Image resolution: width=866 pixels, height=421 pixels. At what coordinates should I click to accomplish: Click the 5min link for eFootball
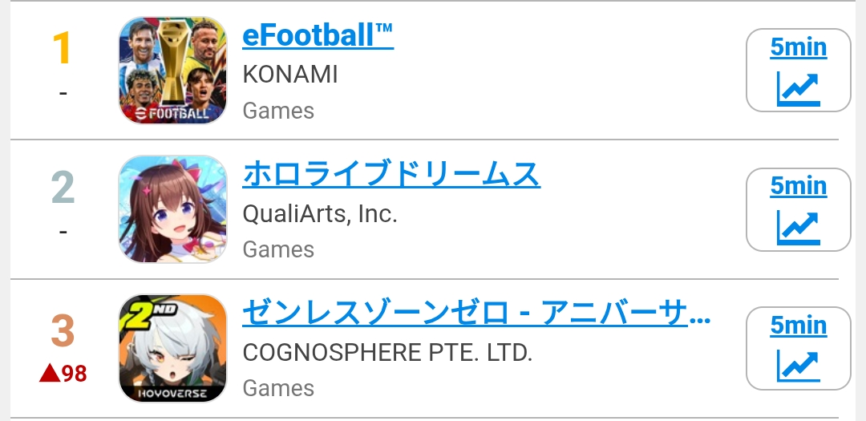(799, 47)
